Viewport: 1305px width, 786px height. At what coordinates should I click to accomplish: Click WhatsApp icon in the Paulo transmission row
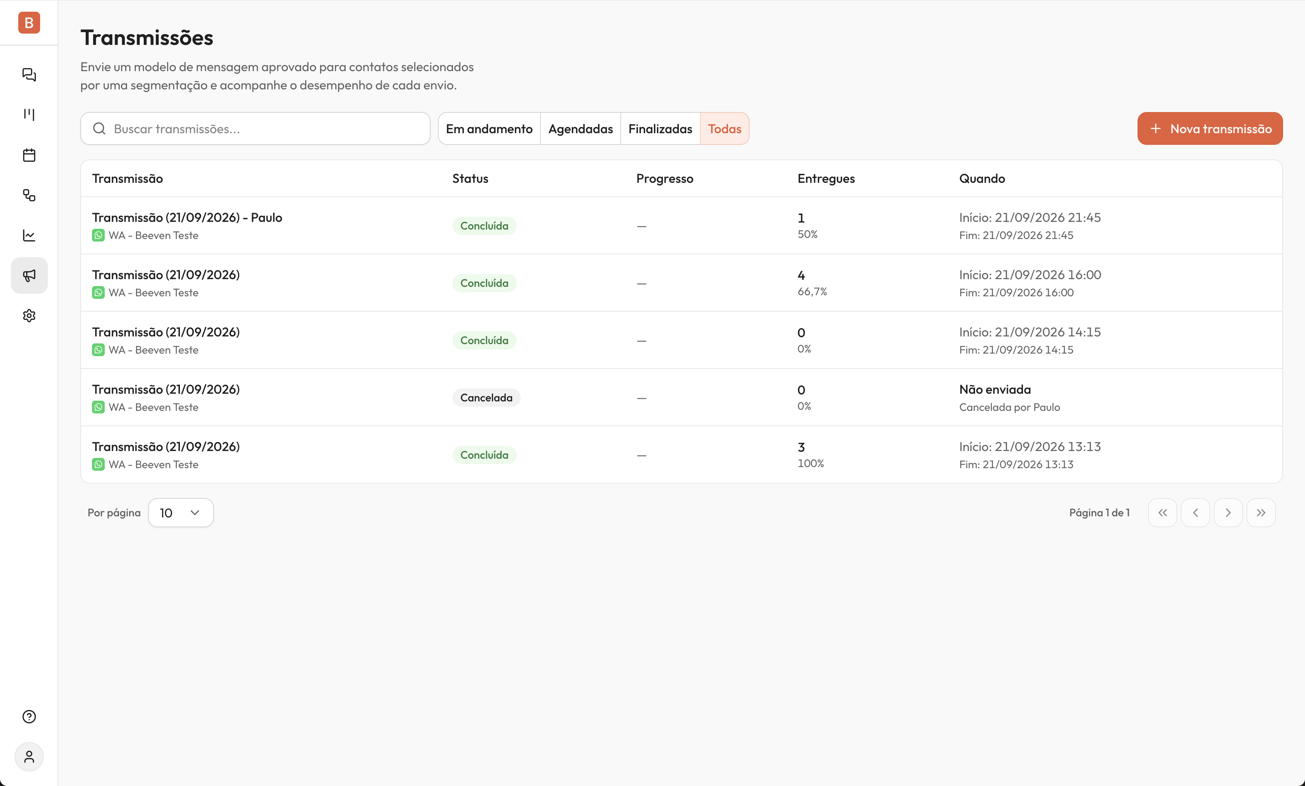pyautogui.click(x=98, y=235)
